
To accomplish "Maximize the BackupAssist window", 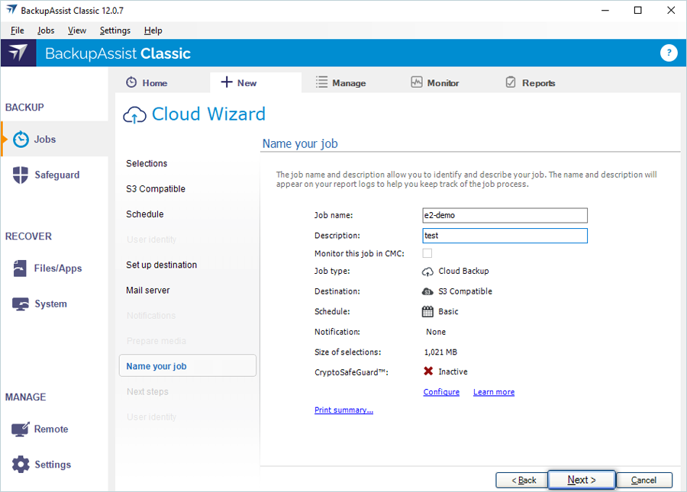I will click(x=638, y=10).
